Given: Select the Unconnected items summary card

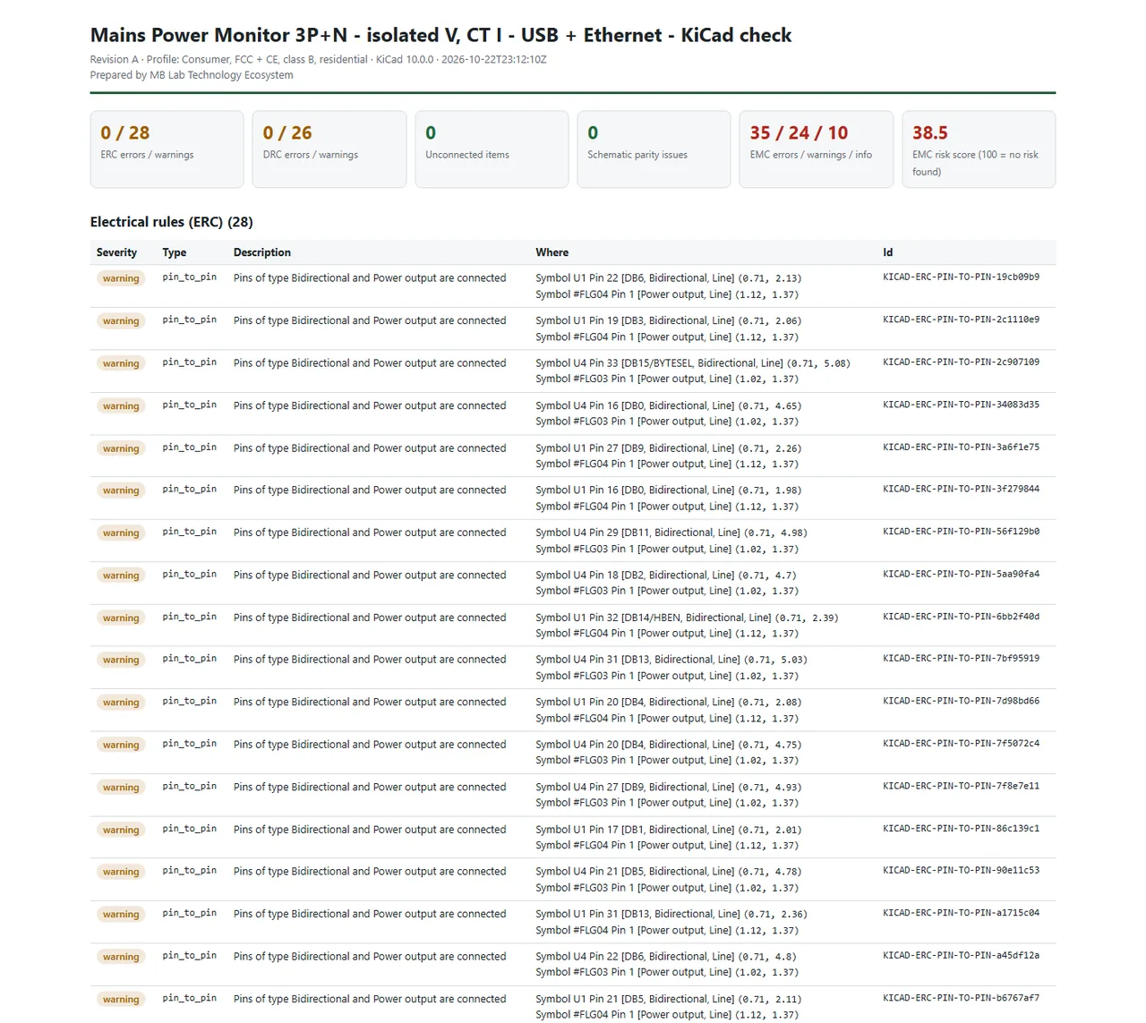Looking at the screenshot, I should (492, 149).
